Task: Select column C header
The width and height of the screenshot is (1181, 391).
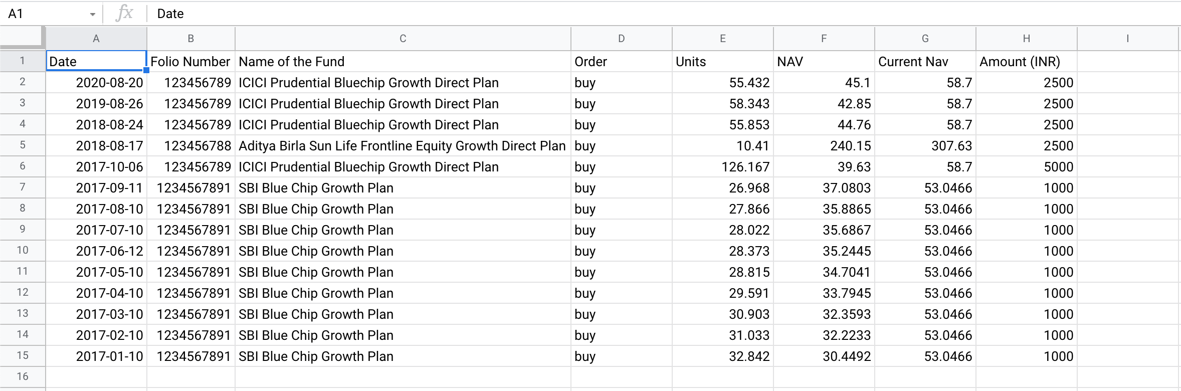Action: click(x=403, y=39)
